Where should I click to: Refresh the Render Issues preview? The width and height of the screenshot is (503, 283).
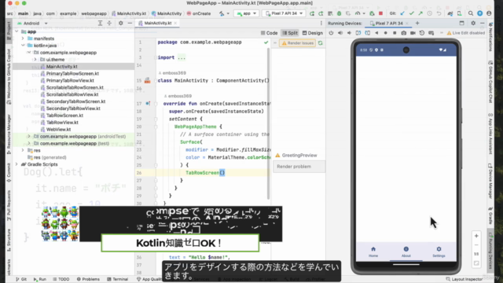320,43
